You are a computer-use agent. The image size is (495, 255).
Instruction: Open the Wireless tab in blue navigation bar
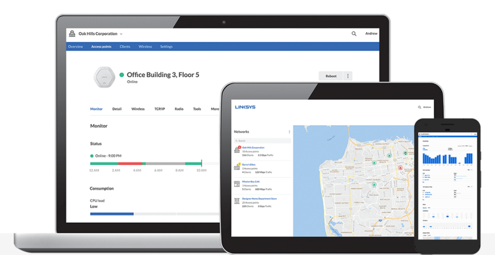[x=145, y=47]
